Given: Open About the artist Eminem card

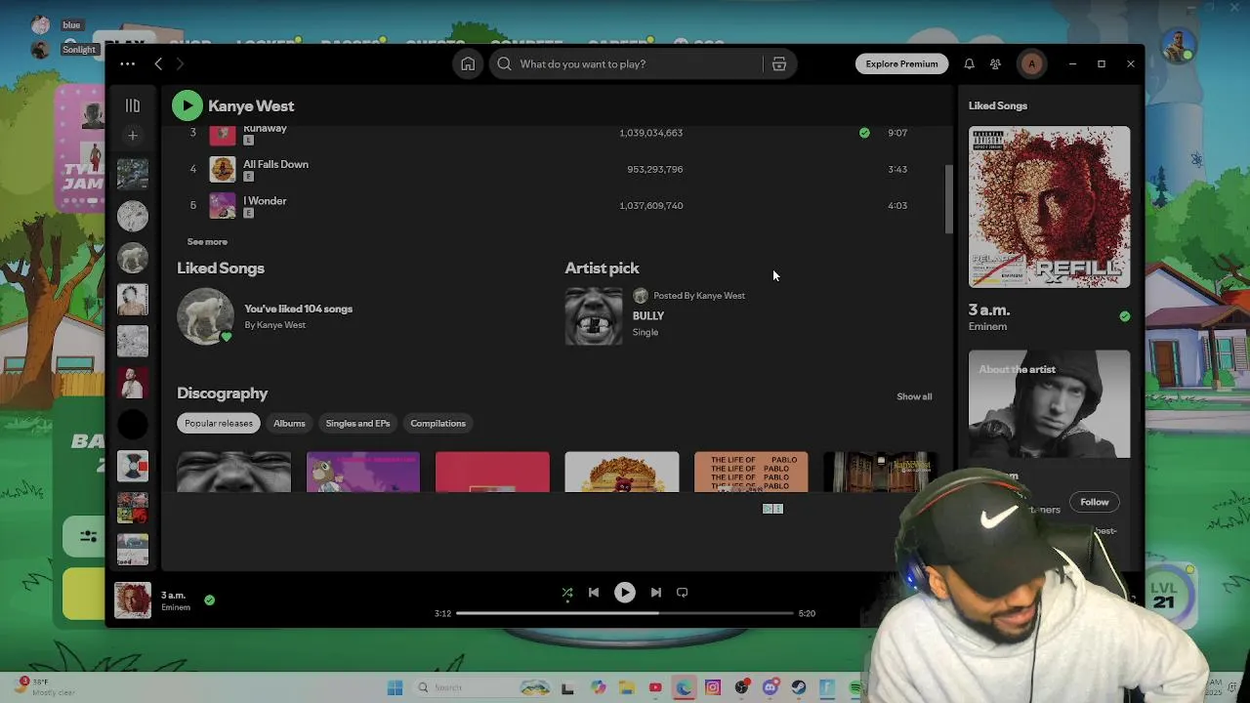Looking at the screenshot, I should (1049, 404).
